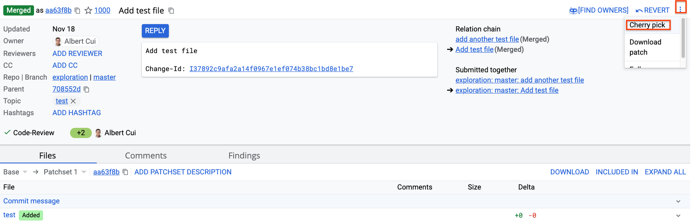Switch to the Findings tab

(244, 156)
